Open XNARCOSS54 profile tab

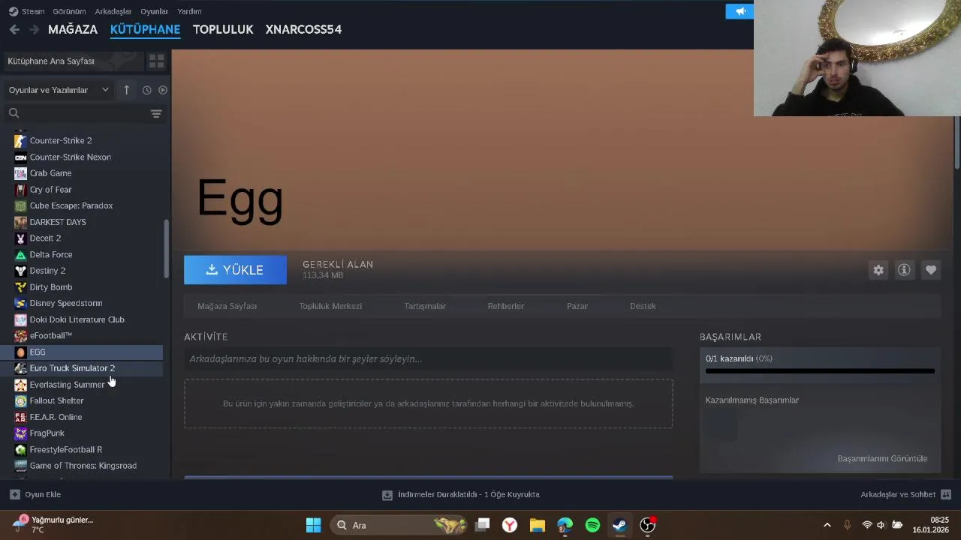(303, 29)
